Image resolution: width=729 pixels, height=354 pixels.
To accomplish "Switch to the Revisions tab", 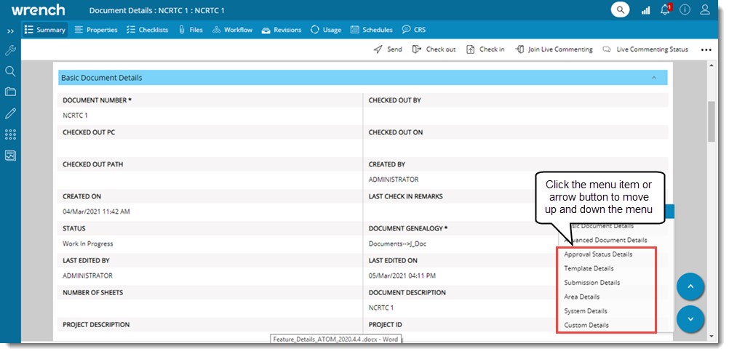I will pos(281,30).
